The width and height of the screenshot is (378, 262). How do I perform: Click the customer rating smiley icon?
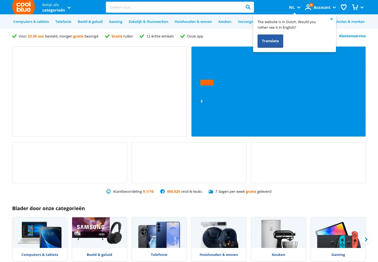point(109,191)
